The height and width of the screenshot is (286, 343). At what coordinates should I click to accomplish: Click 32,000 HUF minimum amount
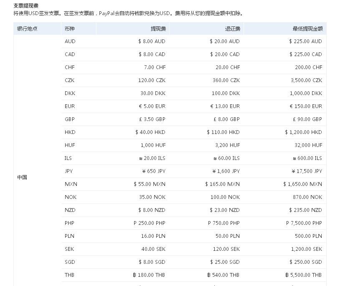click(308, 145)
